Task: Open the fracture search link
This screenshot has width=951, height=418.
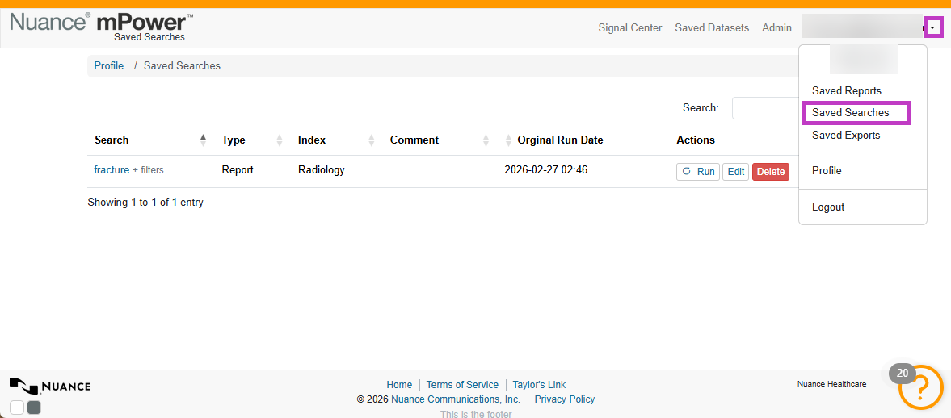Action: tap(112, 170)
